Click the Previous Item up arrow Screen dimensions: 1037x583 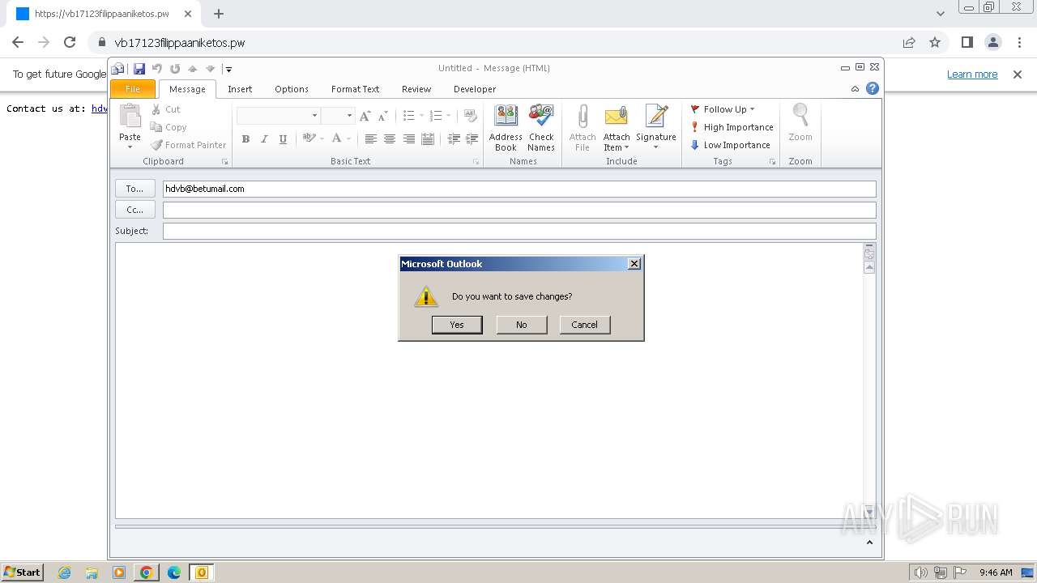[193, 69]
